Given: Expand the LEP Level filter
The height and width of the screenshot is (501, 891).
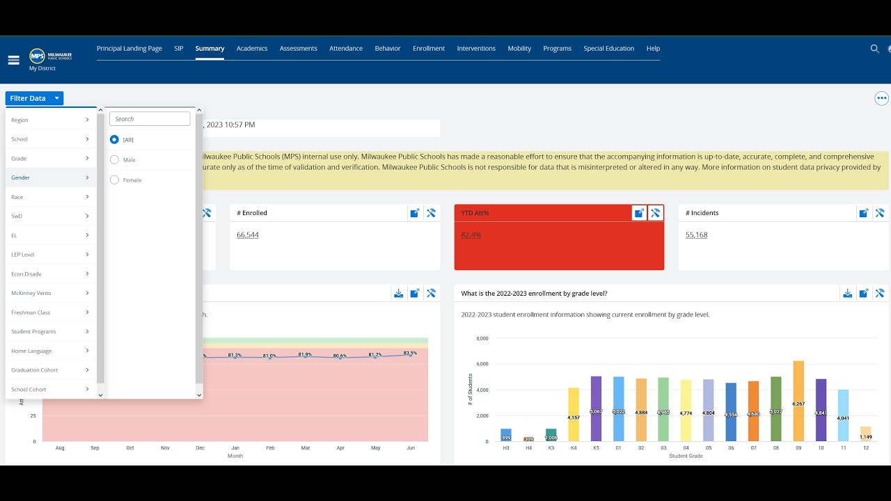Looking at the screenshot, I should (x=51, y=255).
